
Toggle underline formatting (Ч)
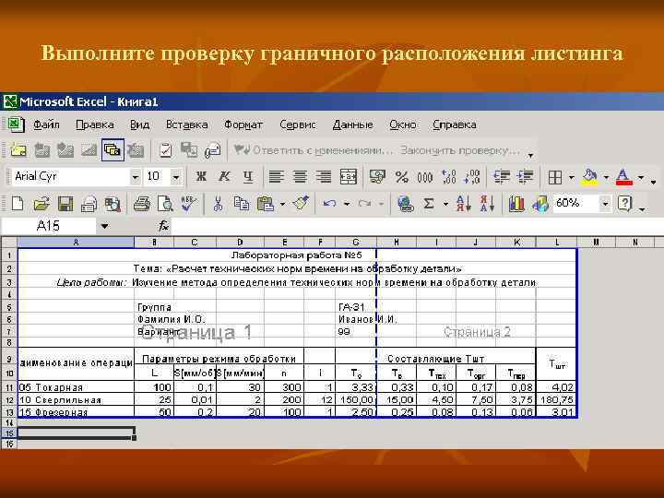coord(248,176)
